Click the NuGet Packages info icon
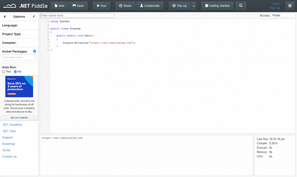 click(x=34, y=51)
